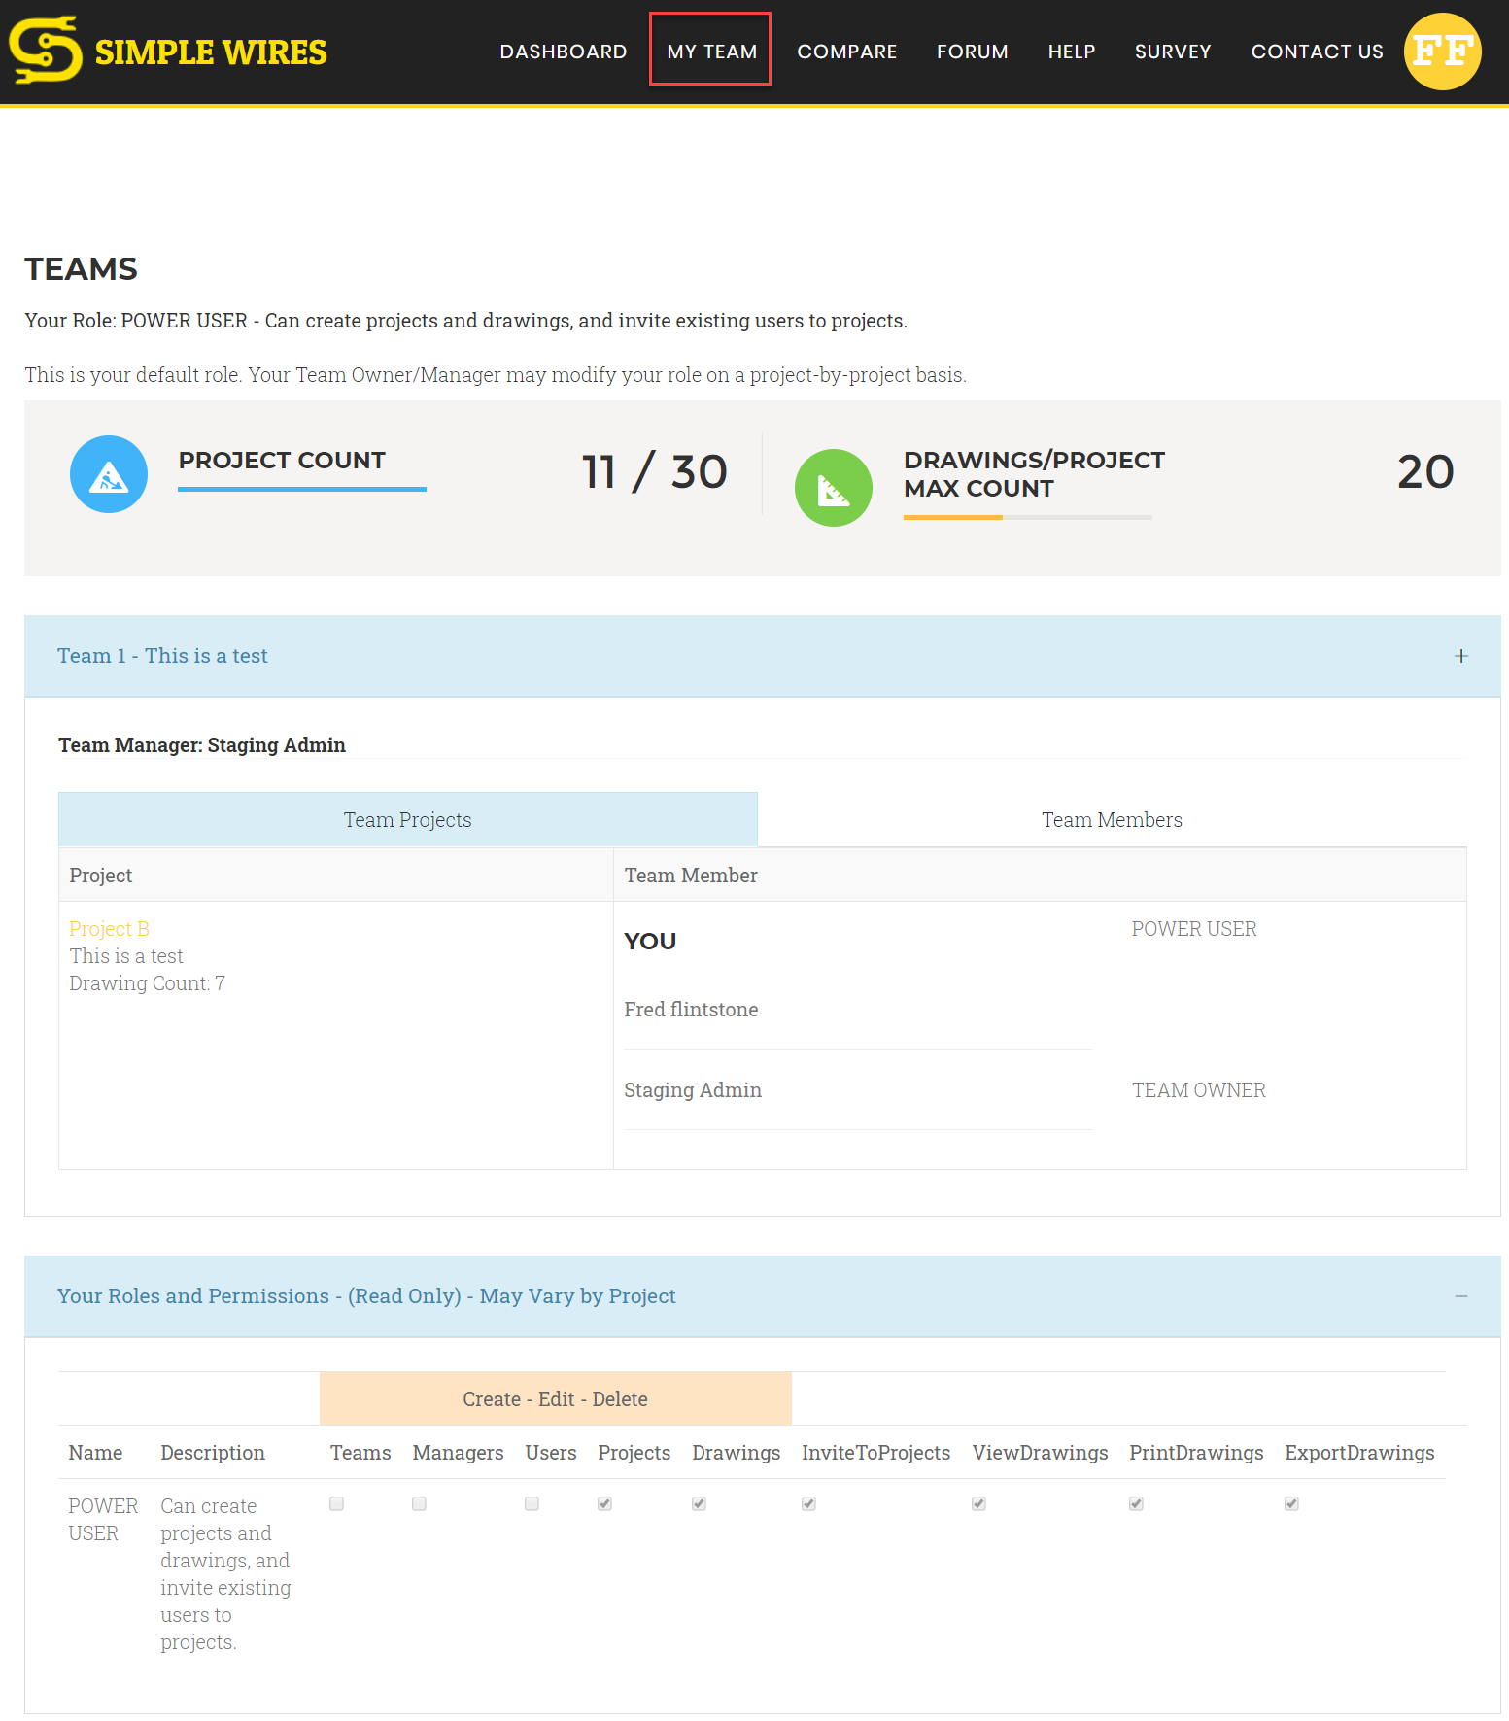Click Your Roles and Permissions header link
Viewport: 1509px width, 1721px height.
366,1296
